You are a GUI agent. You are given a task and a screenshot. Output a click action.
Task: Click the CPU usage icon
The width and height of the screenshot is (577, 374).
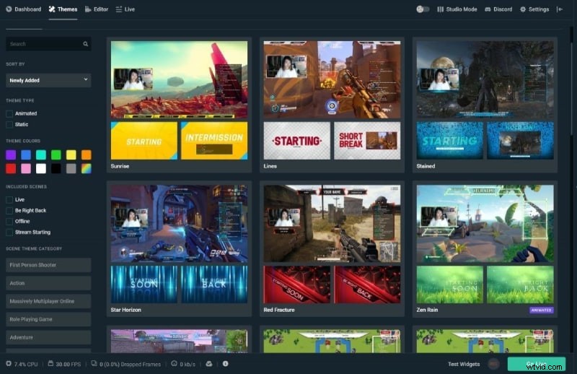9,364
